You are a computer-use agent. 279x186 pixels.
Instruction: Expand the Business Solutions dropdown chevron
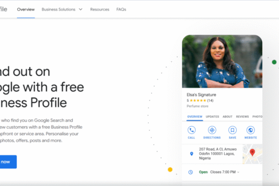(x=80, y=9)
